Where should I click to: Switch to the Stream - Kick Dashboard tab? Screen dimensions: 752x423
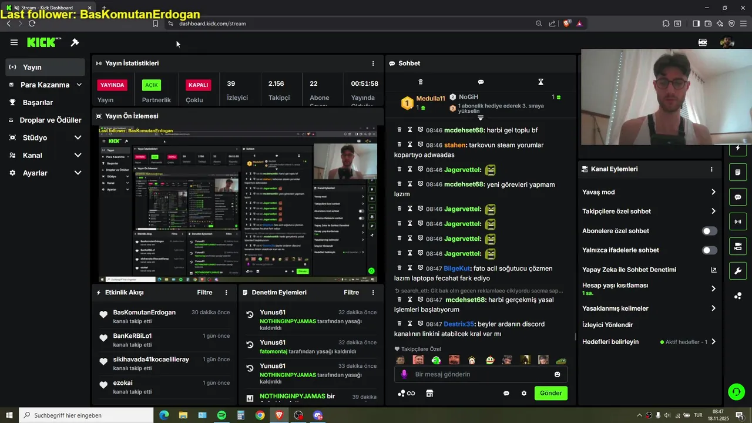(49, 8)
